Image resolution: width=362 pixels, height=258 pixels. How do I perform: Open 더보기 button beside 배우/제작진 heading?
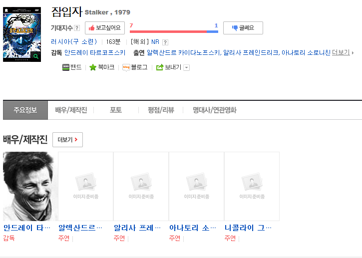[x=67, y=140]
